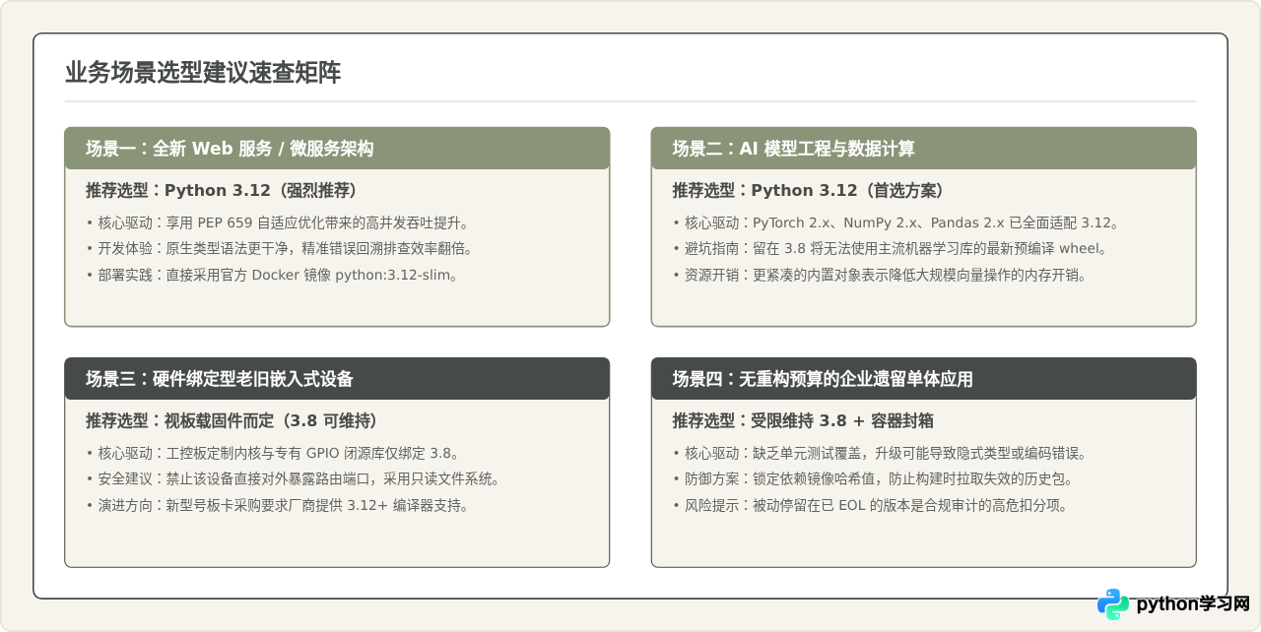Click the 安全建议：禁止该设备直接对外暴露 line

(295, 479)
